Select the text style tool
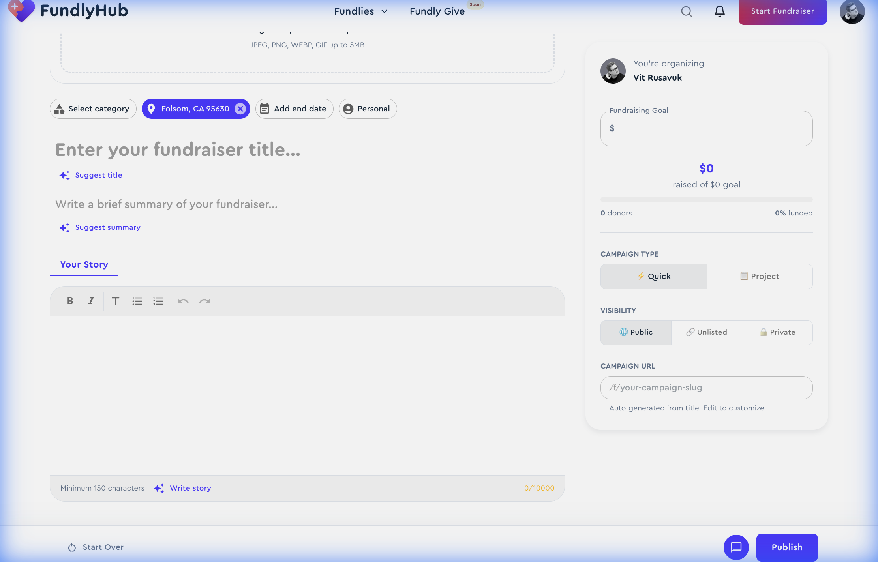This screenshot has height=562, width=878. (116, 301)
